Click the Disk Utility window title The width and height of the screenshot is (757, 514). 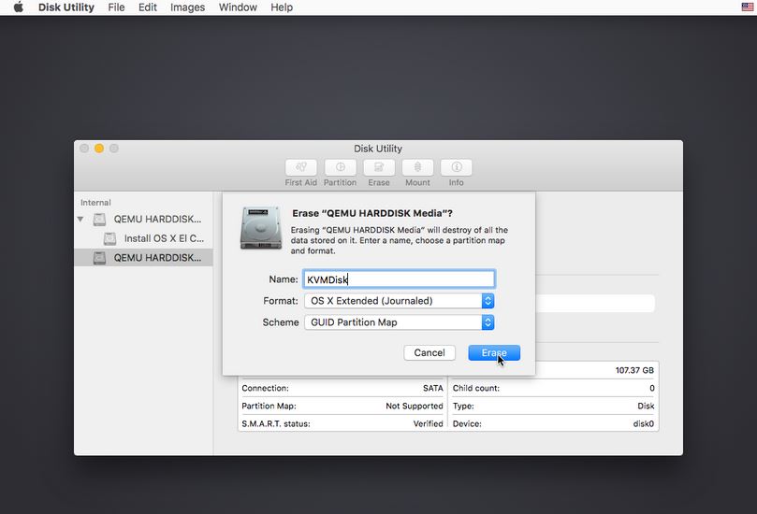point(378,149)
